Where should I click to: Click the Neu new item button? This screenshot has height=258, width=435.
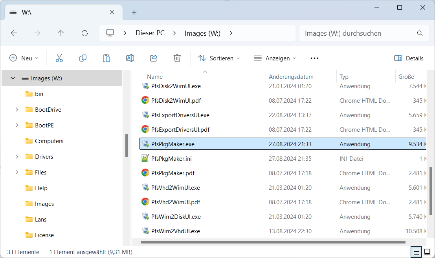pyautogui.click(x=24, y=58)
